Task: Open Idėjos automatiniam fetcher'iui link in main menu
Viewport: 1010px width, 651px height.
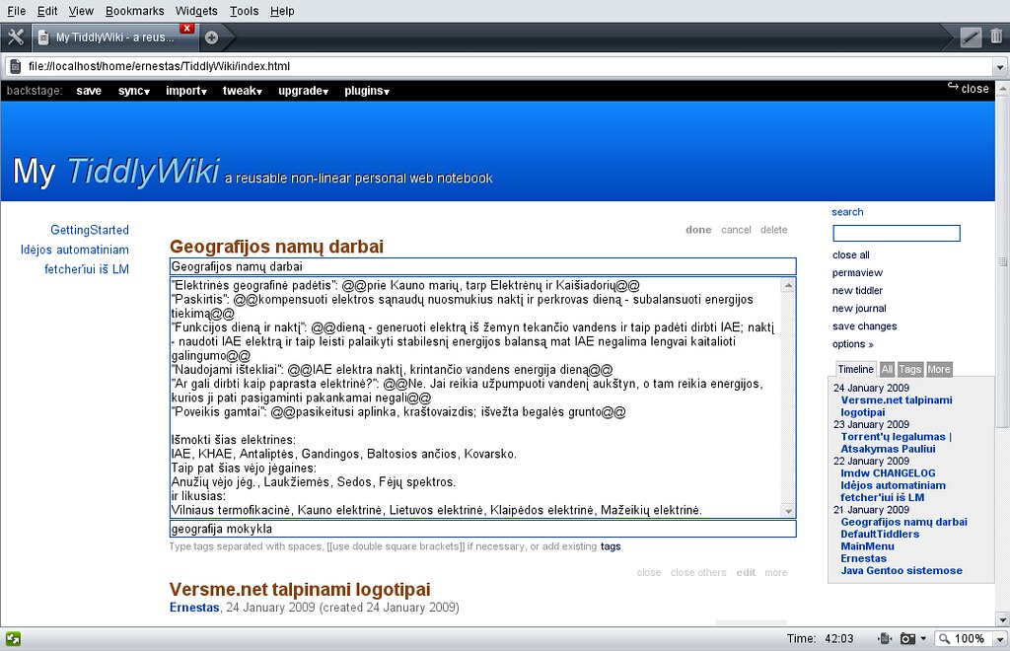Action: (x=75, y=259)
